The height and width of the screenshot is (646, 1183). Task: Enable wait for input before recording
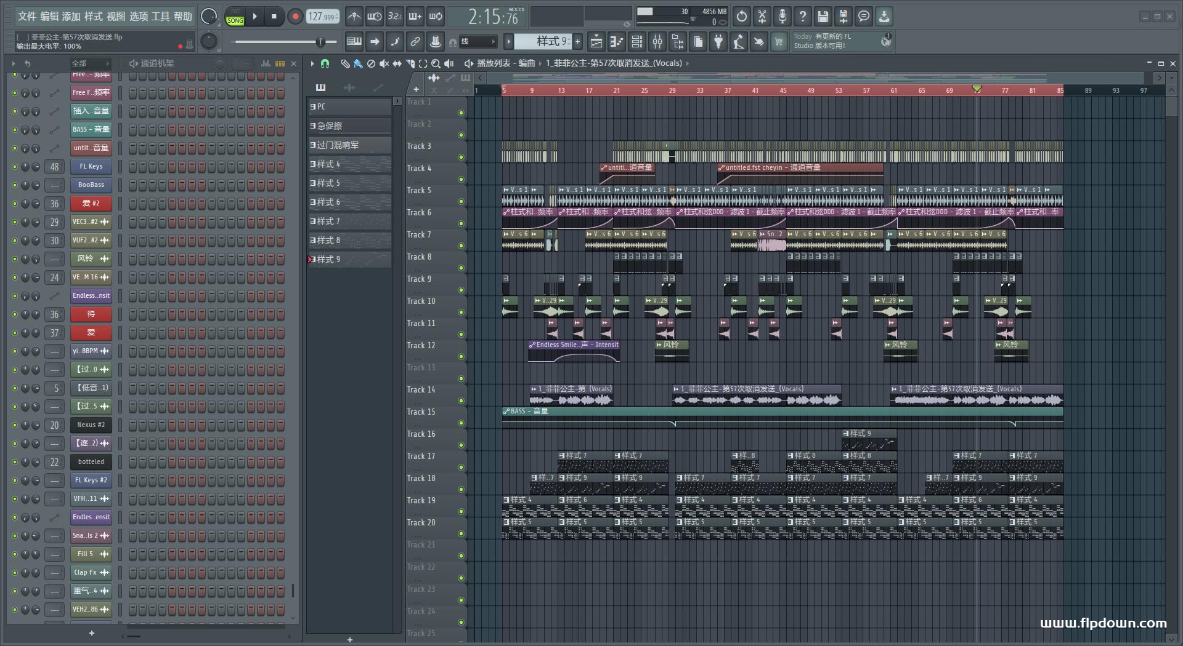coord(374,17)
